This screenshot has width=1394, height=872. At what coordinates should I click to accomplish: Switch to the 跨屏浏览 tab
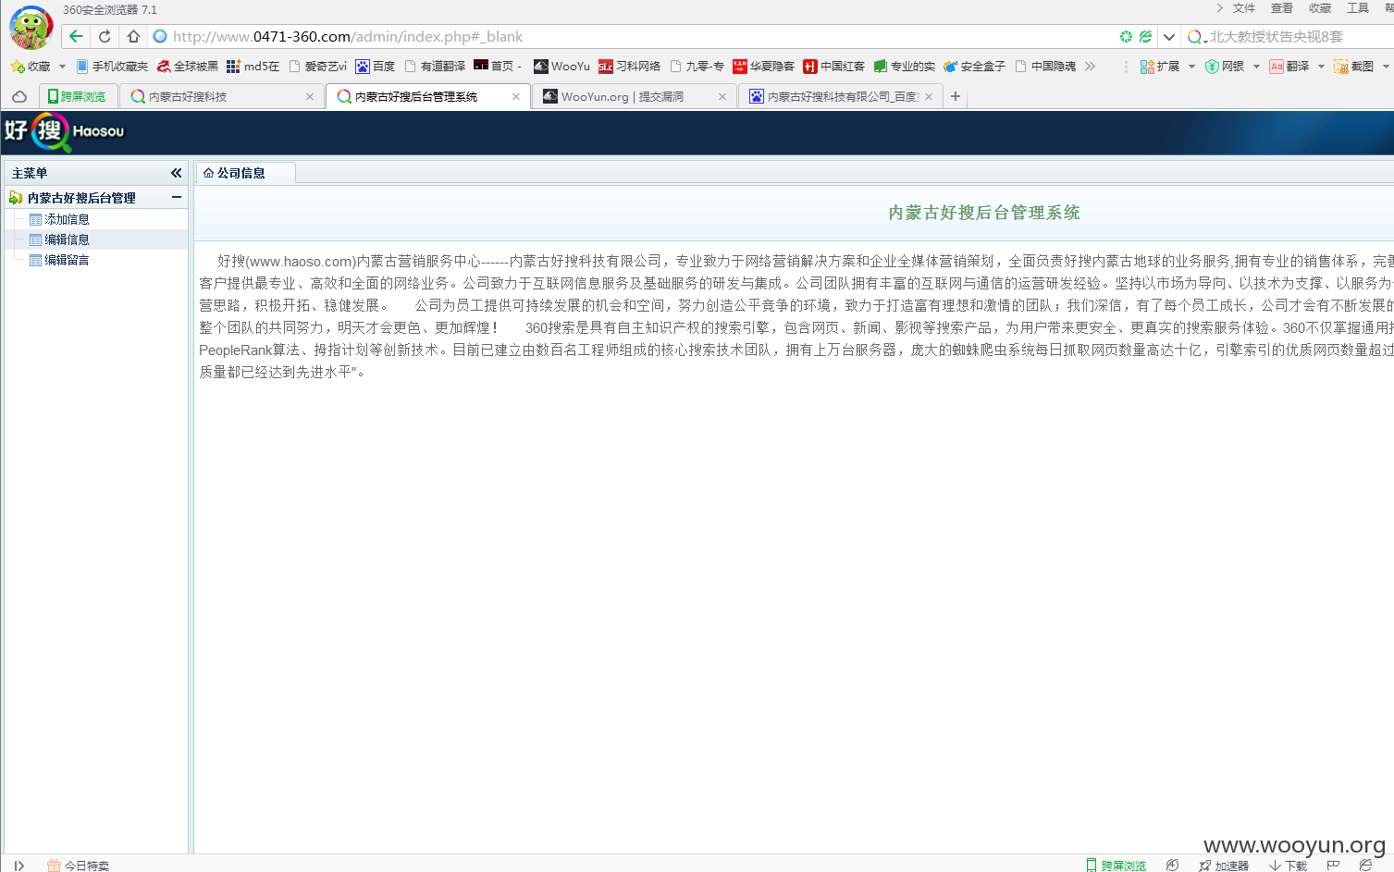(78, 96)
